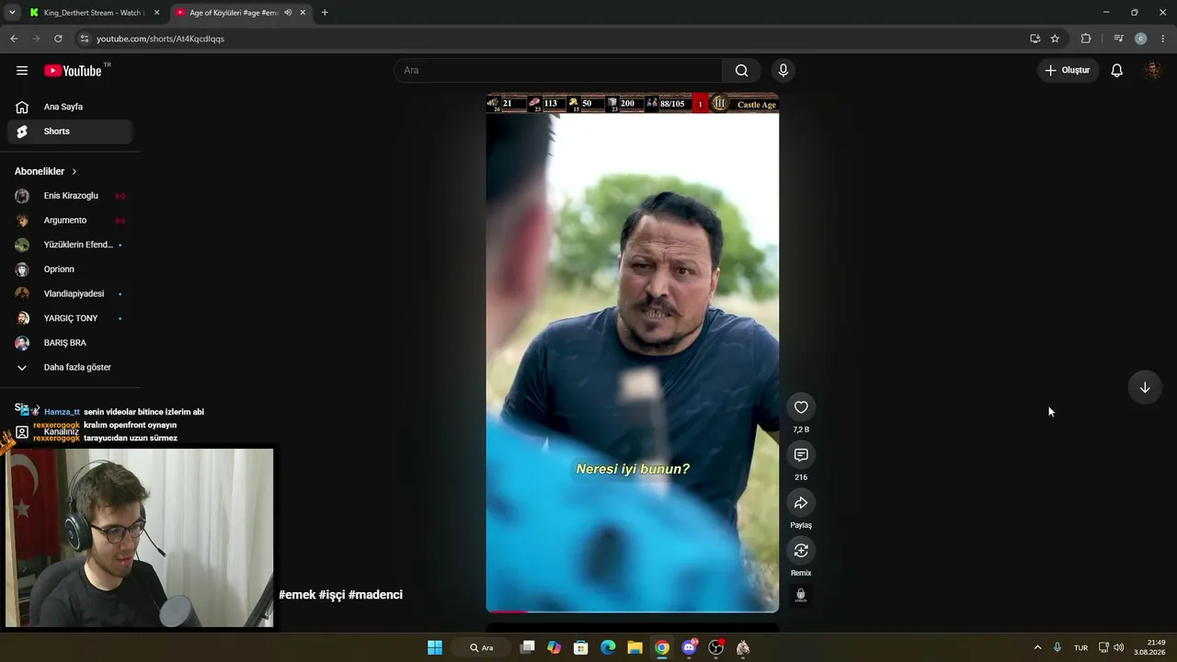Open Argumento channel

point(70,221)
